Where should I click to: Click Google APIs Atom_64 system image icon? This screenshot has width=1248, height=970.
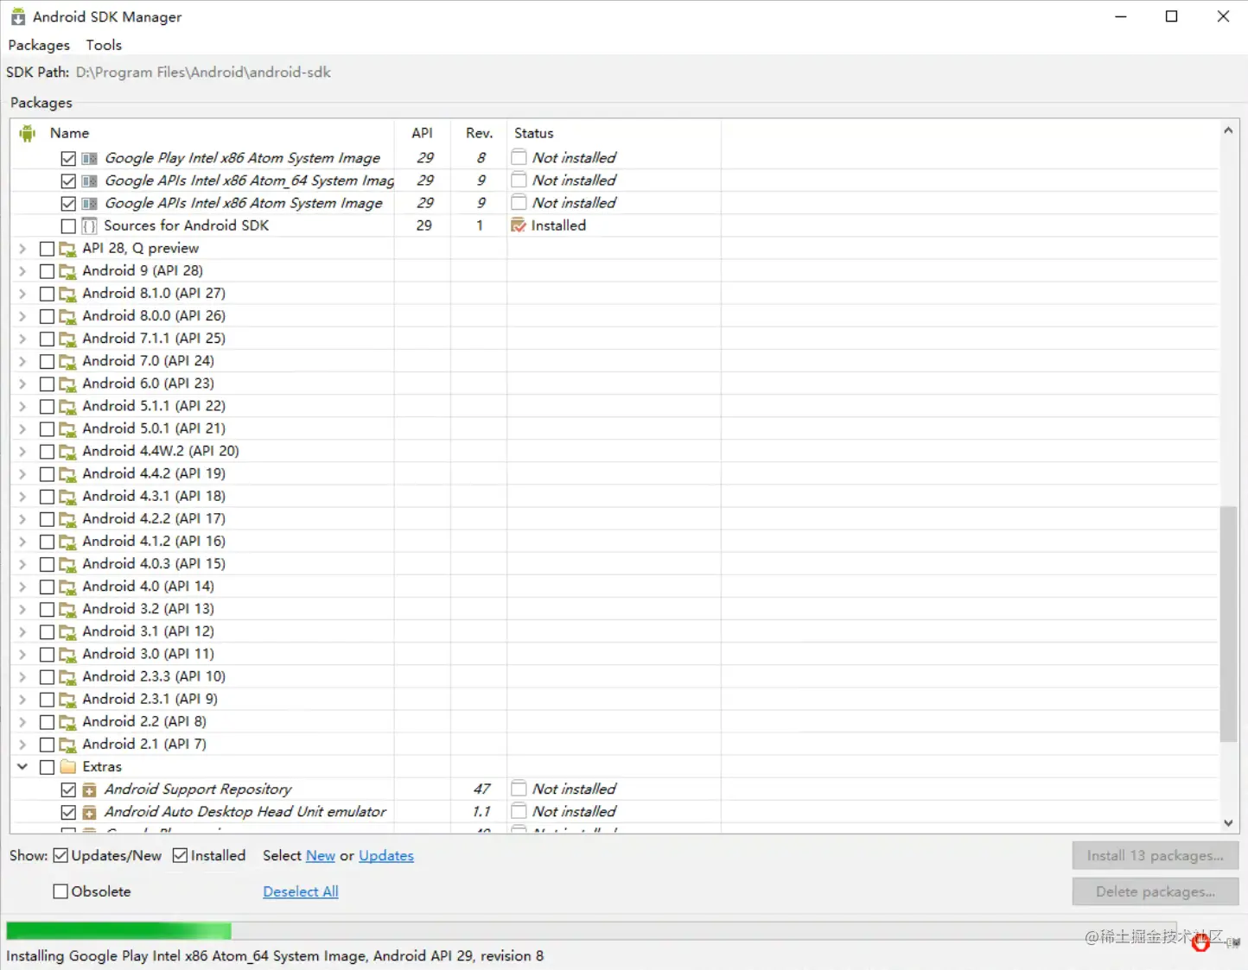89,181
